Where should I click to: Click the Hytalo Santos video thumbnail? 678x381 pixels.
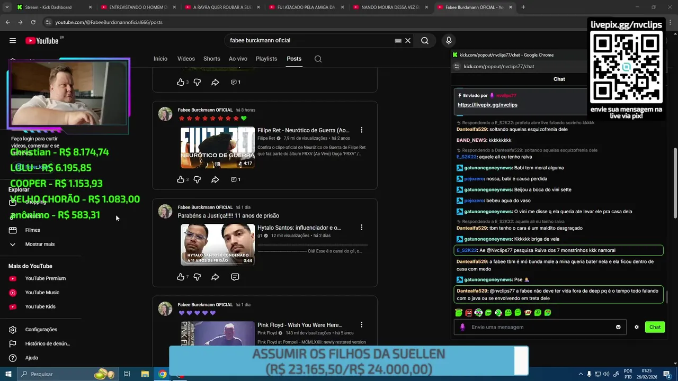218,244
